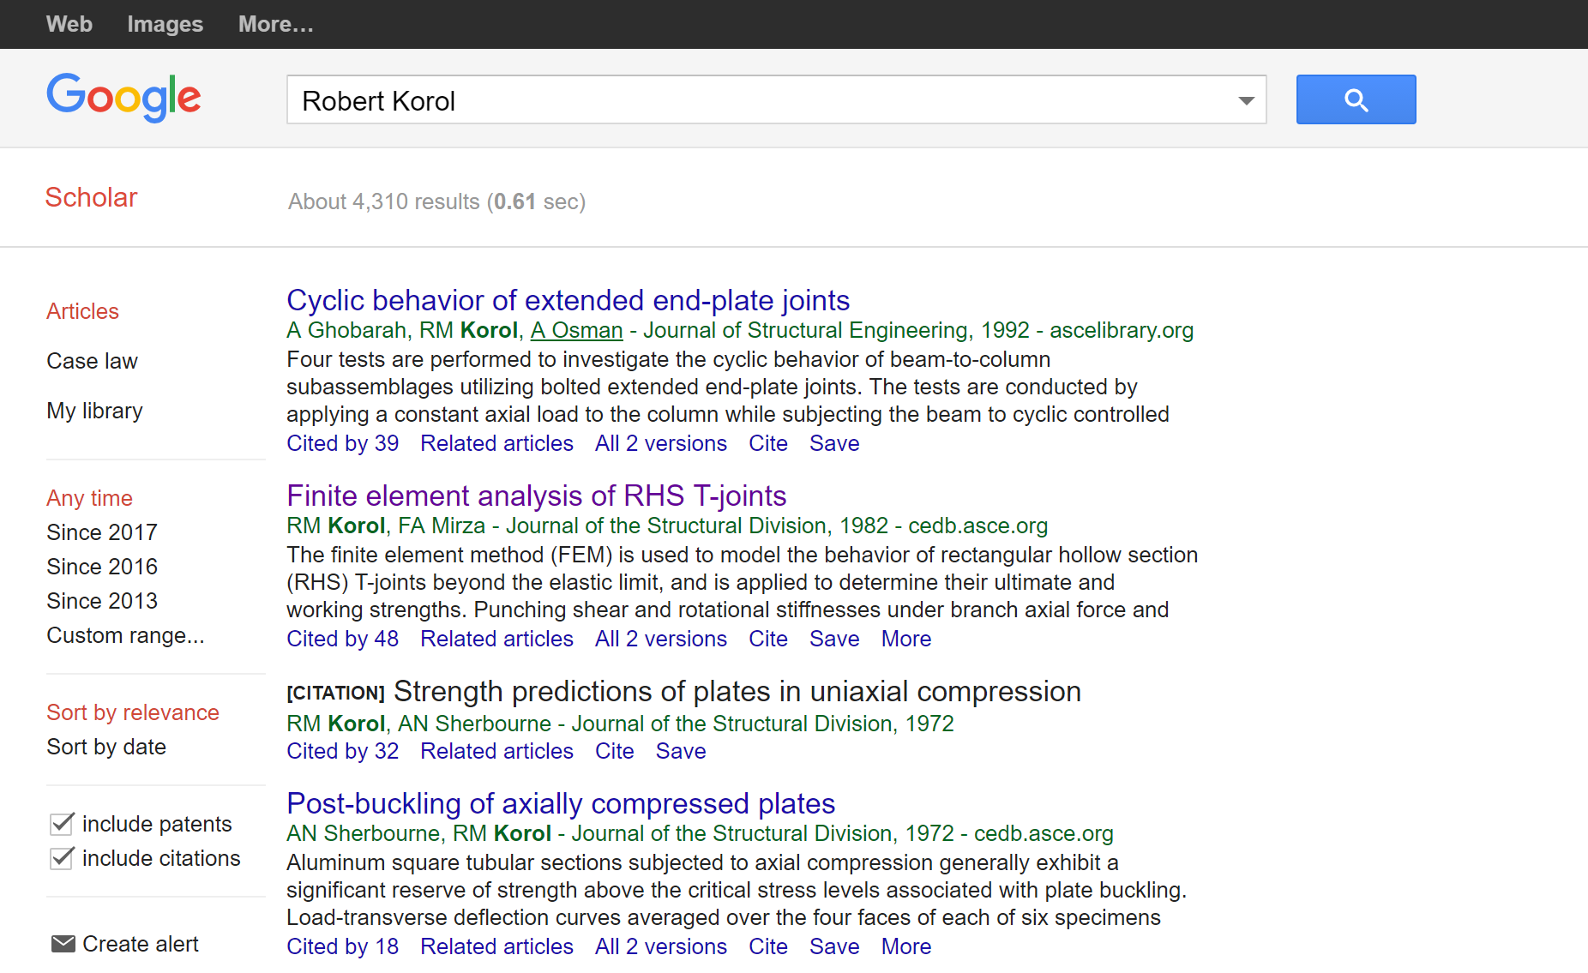
Task: Disable the include patents checkbox
Action: coord(61,824)
